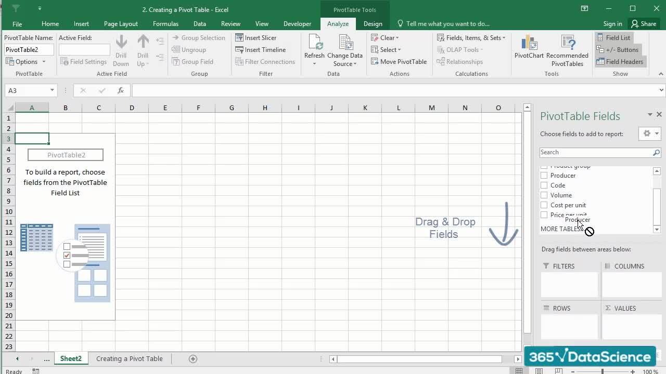This screenshot has width=666, height=374.
Task: Click the Drill Down arrow
Action: (121, 50)
